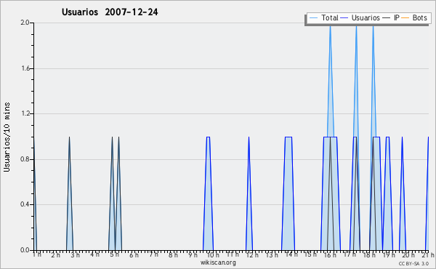Click the '10 h' x-axis label
This screenshot has height=269, width=436.
coord(212,254)
